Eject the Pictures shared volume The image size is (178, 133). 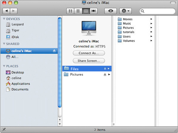[x=105, y=75]
